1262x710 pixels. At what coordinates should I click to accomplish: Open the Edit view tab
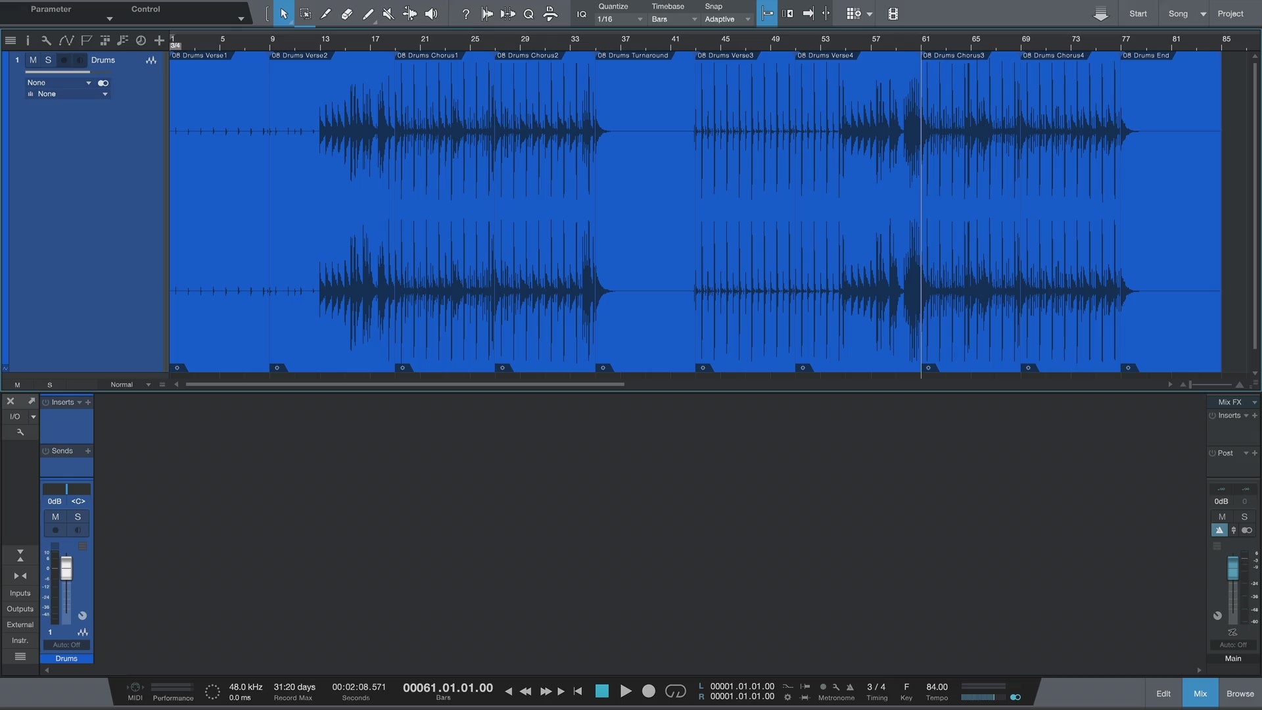tap(1163, 694)
